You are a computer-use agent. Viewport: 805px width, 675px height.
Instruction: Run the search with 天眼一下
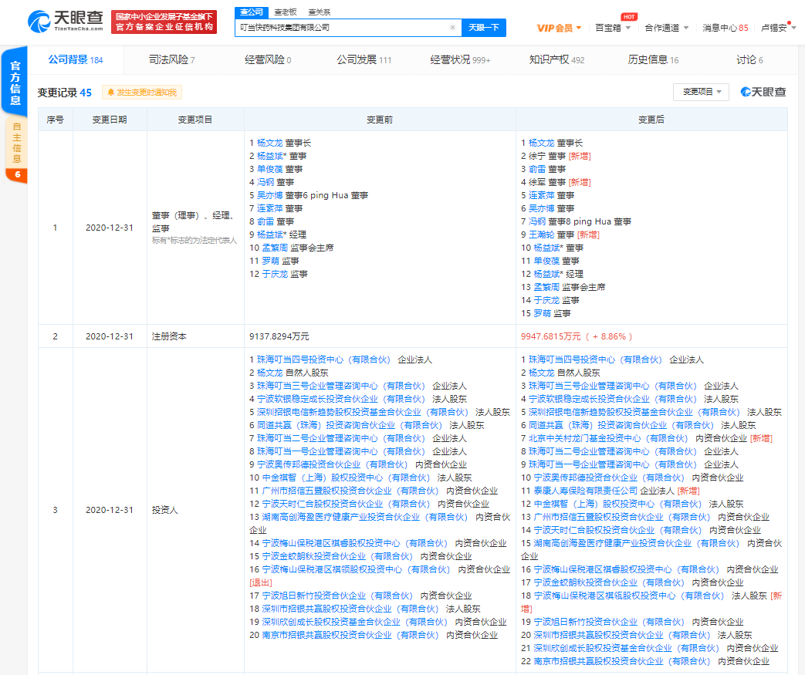484,28
